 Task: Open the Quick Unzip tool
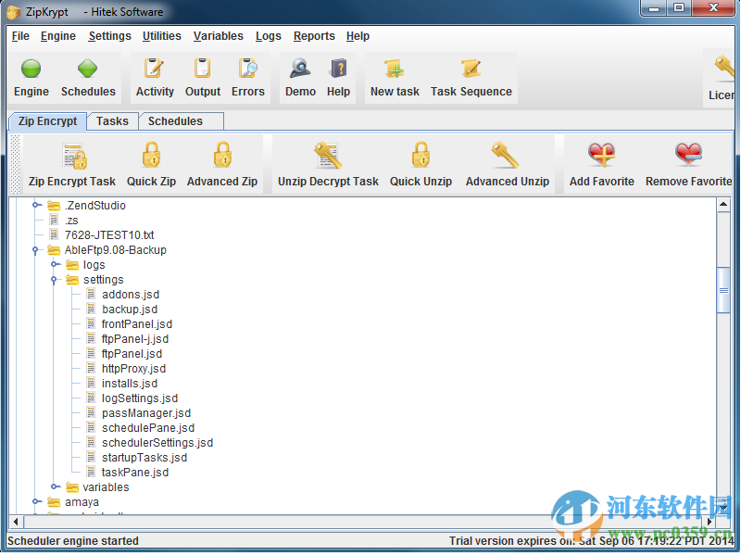(421, 163)
